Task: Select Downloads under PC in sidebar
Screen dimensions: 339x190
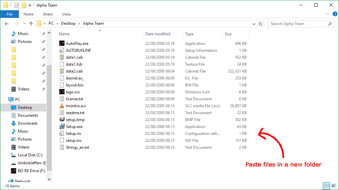Action: coord(24,123)
